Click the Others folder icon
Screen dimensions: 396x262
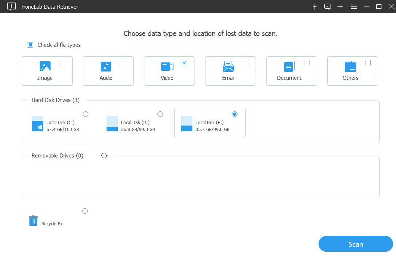[x=350, y=66]
